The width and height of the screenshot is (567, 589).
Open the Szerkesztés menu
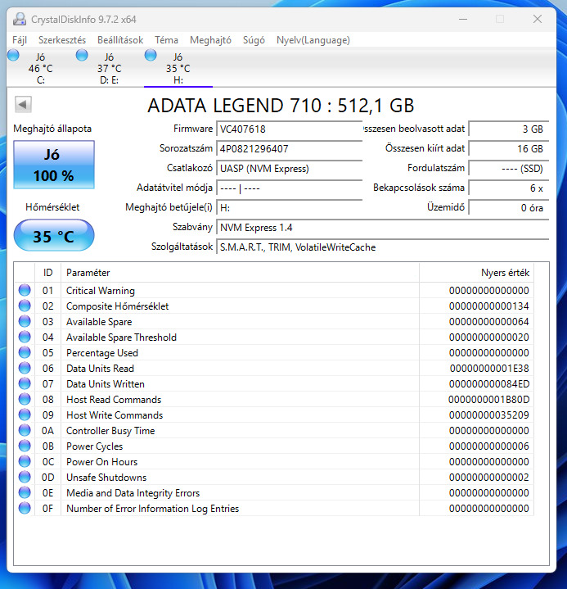[62, 40]
